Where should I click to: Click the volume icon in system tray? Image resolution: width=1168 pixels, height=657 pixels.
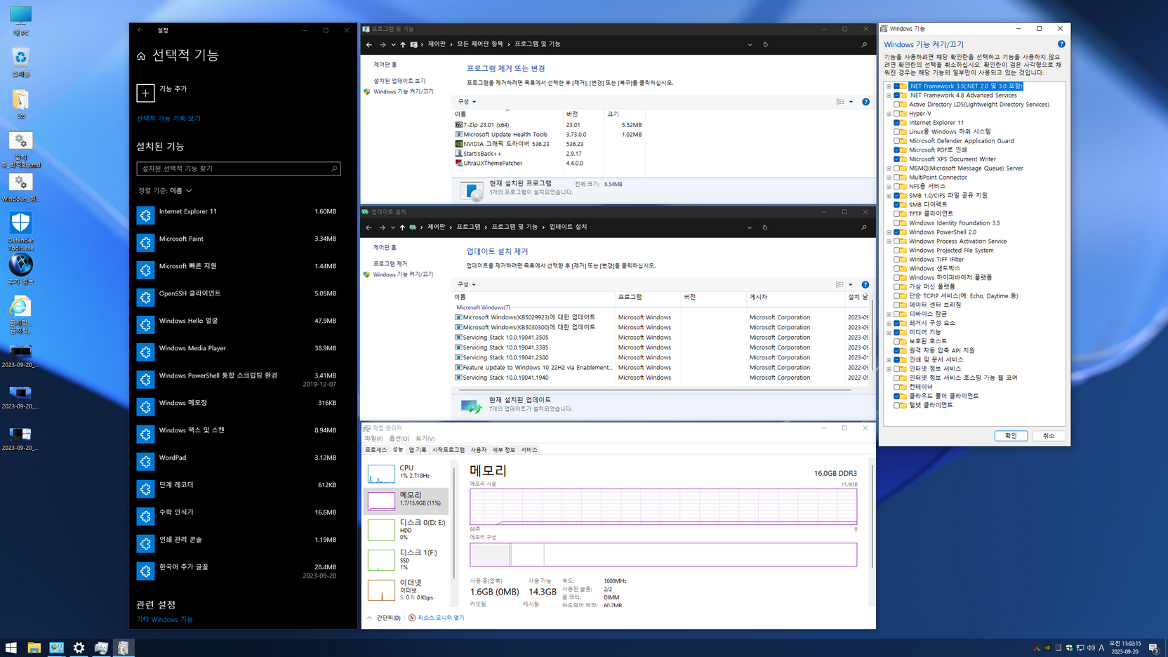[1091, 648]
